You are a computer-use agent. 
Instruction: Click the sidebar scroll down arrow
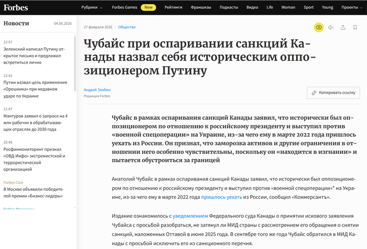pyautogui.click(x=75, y=208)
